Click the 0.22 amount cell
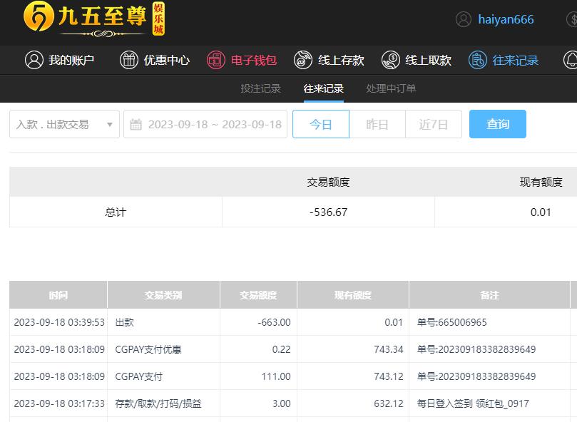577x422 pixels. tap(282, 349)
